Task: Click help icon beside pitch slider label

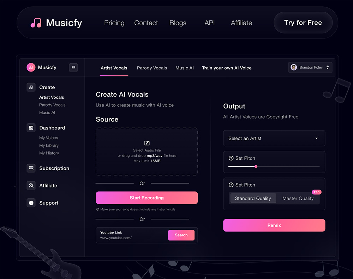Action: click(231, 158)
